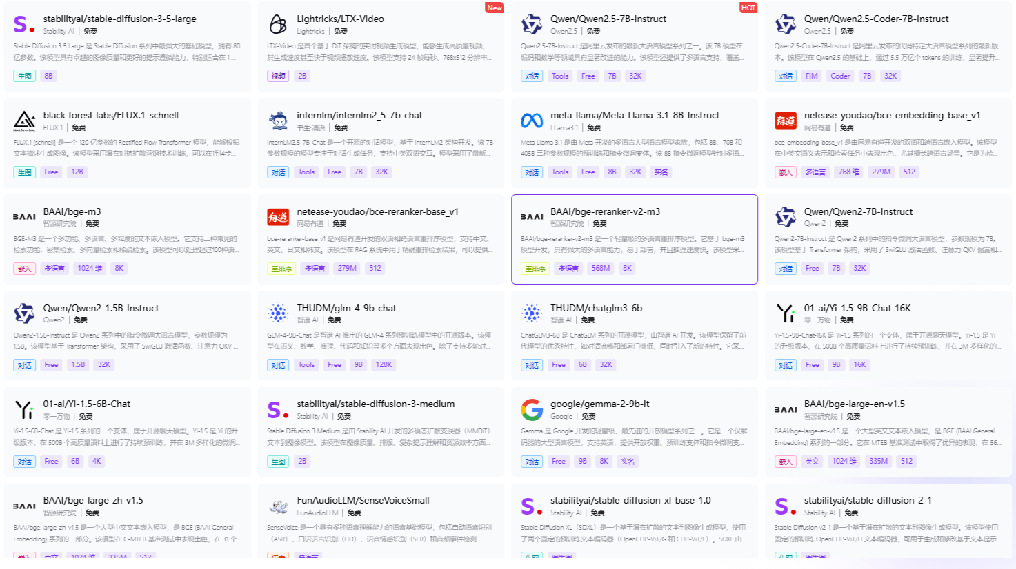Screen dimensions: 1016x569
Task: Open the BAAI/bge-m3 model title
Action: (72, 211)
